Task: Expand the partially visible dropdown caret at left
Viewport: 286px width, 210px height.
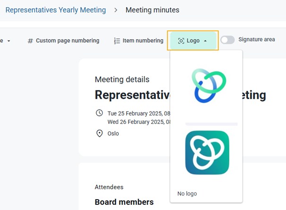Action: pos(9,41)
